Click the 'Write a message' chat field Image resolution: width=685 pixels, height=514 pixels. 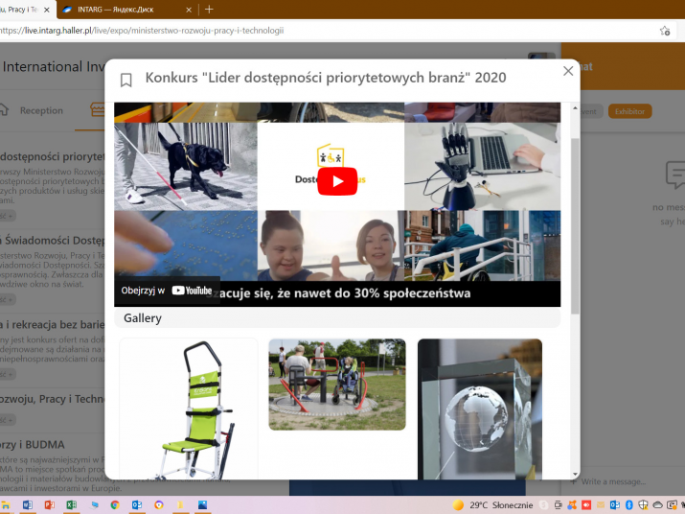click(x=628, y=480)
